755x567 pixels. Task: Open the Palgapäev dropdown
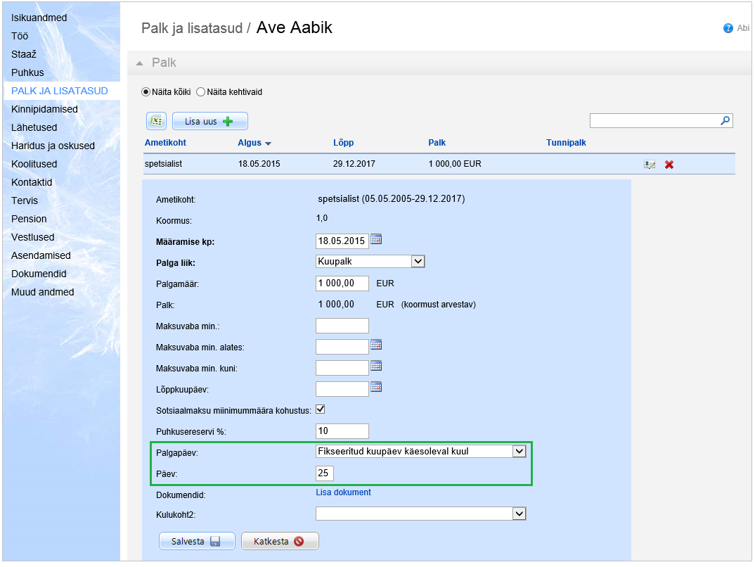(519, 452)
